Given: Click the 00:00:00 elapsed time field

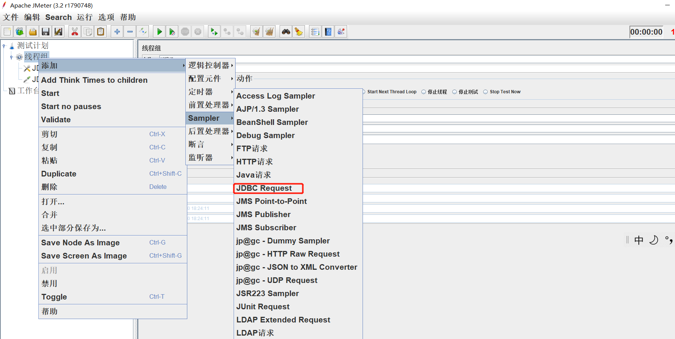Looking at the screenshot, I should 646,32.
